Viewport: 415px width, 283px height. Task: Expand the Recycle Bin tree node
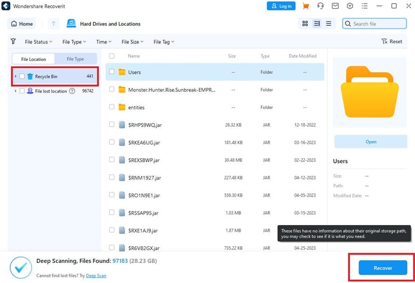(x=16, y=76)
